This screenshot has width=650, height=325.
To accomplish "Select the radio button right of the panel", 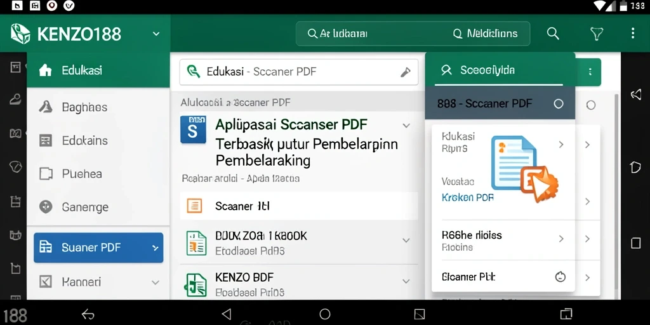I will (x=591, y=105).
